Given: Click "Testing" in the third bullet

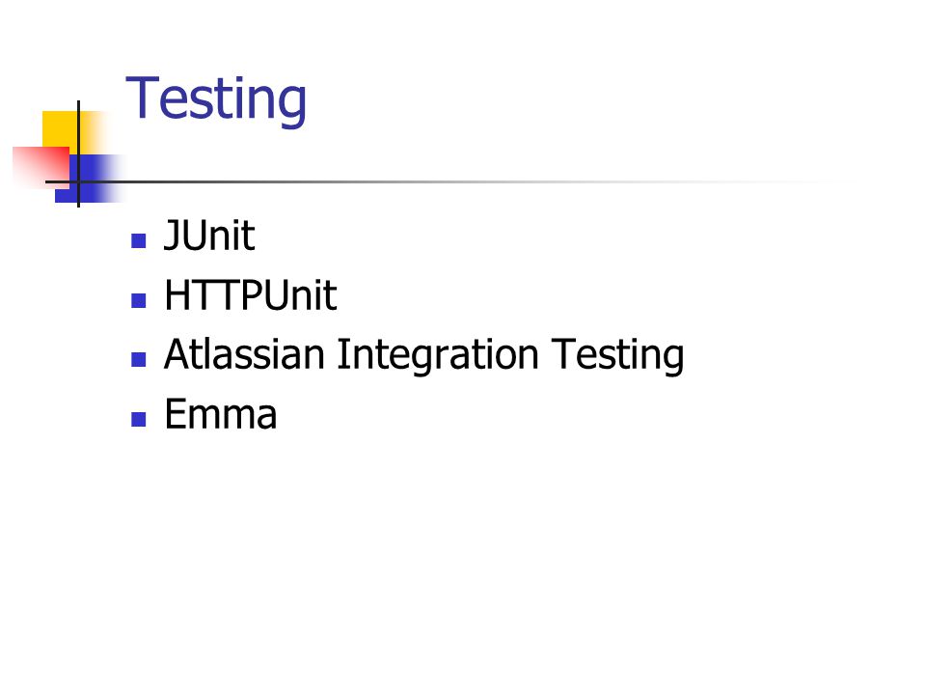Looking at the screenshot, I should [x=617, y=356].
